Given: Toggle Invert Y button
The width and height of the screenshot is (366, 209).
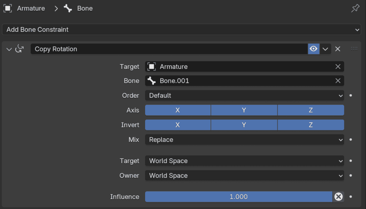Looking at the screenshot, I should 244,125.
